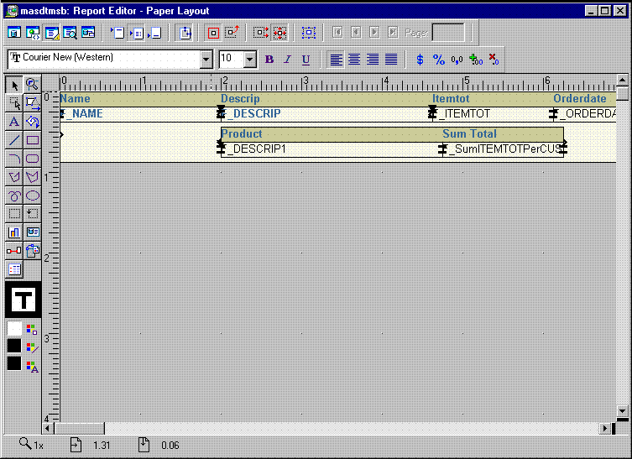Turn Confine mode off
The height and width of the screenshot is (459, 632).
[x=232, y=33]
